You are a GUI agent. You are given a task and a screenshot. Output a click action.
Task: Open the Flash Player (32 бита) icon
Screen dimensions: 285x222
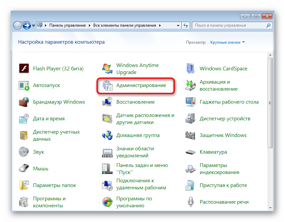(x=24, y=69)
